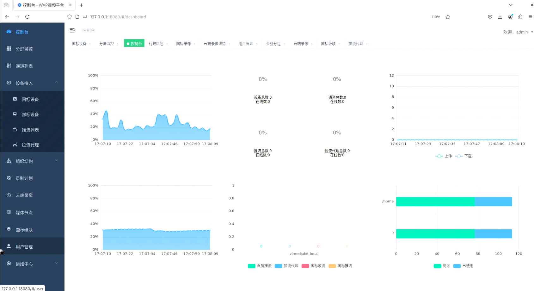
Task: Bookmark this page with the star icon
Action: pos(448,17)
